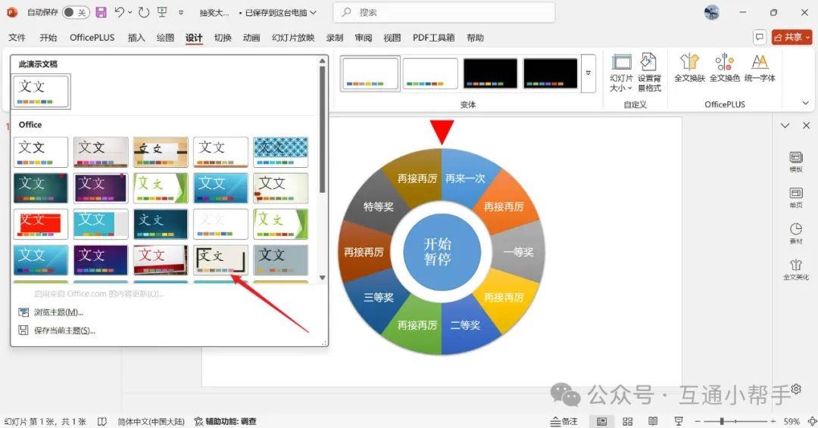Click the 再来一次 wheel segment
The height and width of the screenshot is (428, 818).
tap(465, 178)
